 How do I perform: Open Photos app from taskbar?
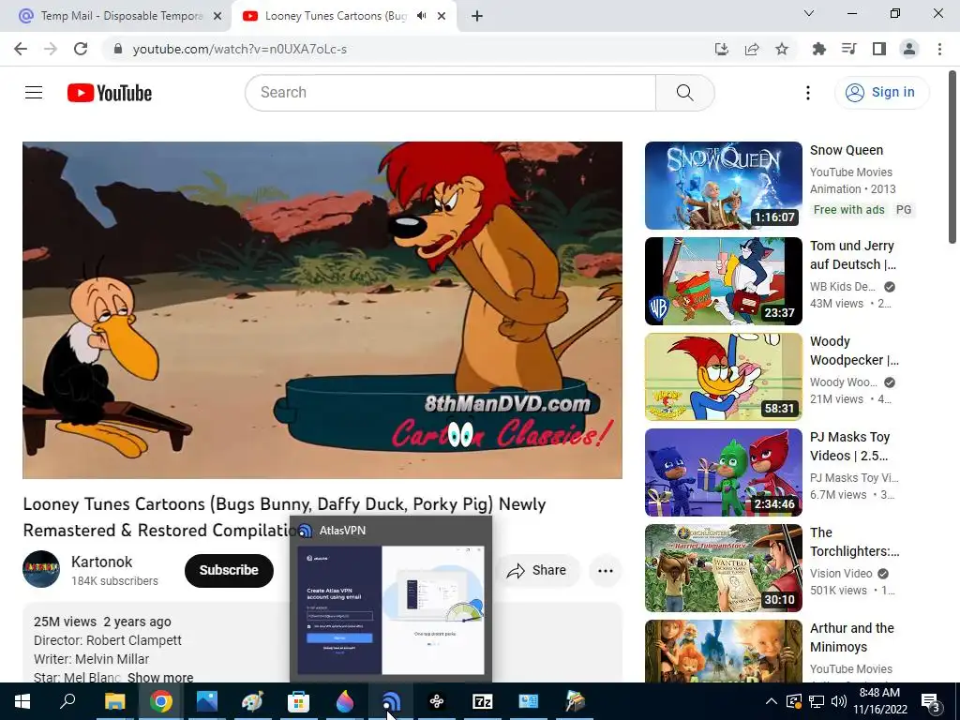click(206, 701)
